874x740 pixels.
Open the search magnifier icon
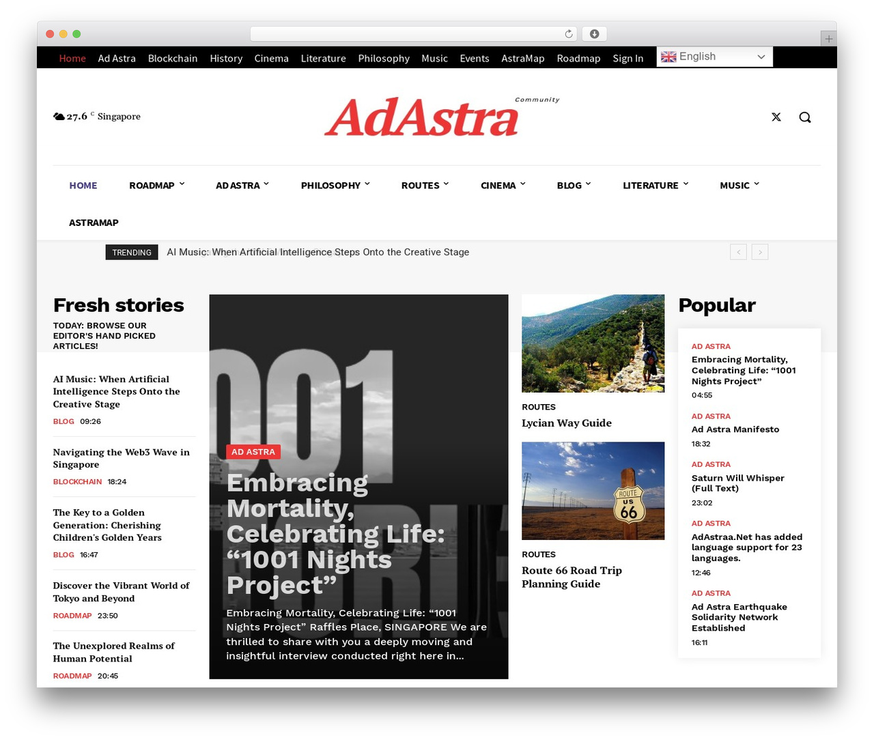pos(805,117)
